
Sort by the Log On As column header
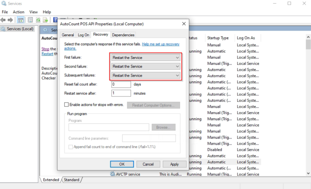[246, 38]
